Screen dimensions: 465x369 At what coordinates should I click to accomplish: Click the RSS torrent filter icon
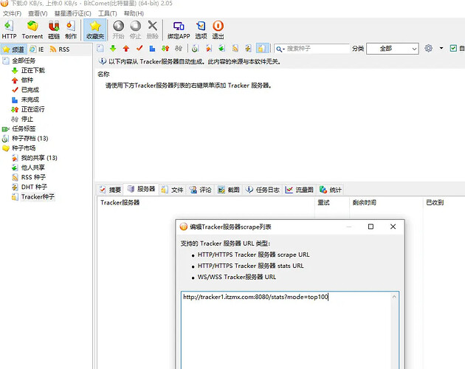click(x=235, y=49)
